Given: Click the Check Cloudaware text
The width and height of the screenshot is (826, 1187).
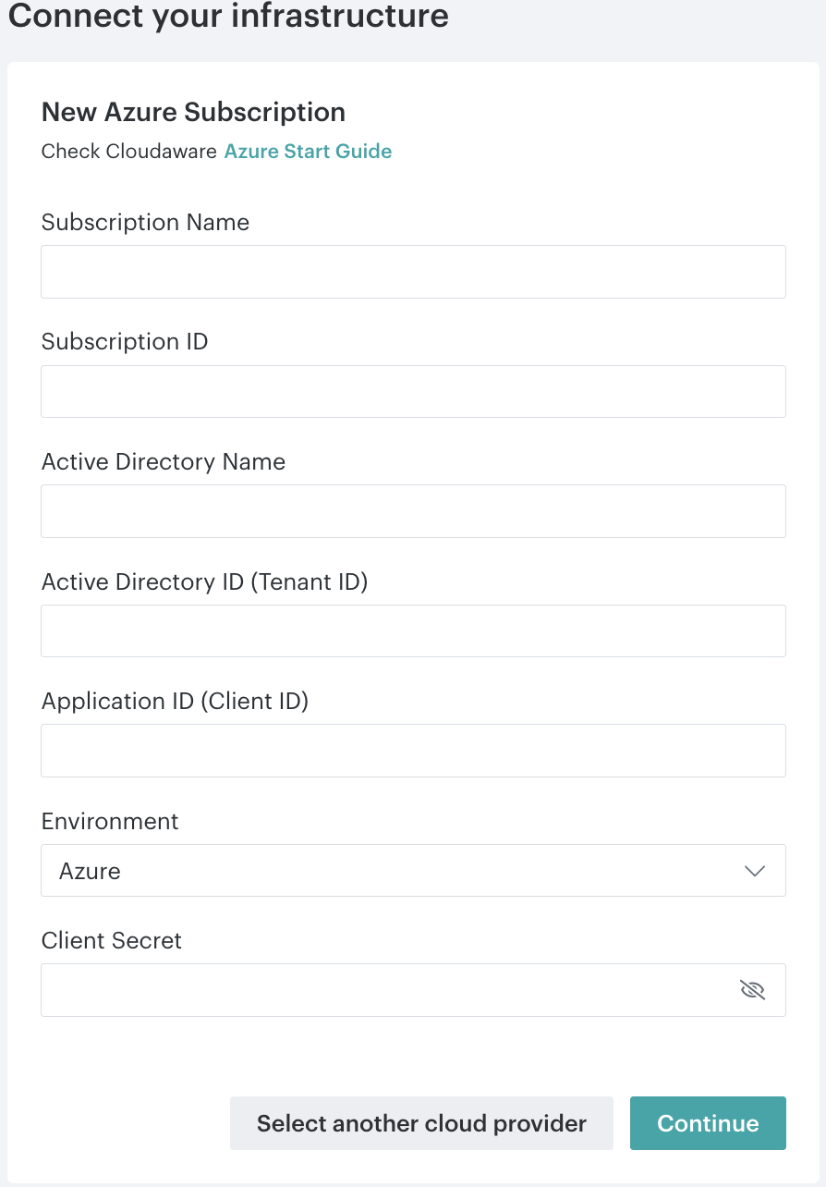Looking at the screenshot, I should tap(129, 152).
